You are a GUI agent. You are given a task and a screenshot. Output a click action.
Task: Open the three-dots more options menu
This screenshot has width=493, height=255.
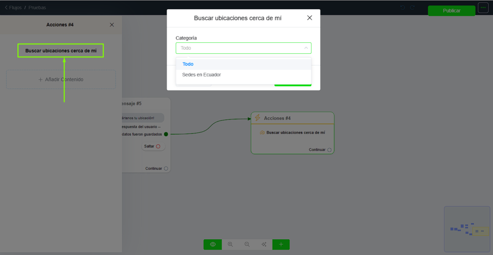click(x=483, y=8)
